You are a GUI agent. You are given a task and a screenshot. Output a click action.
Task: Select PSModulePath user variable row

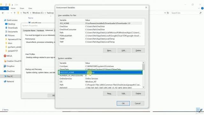pos(100,36)
